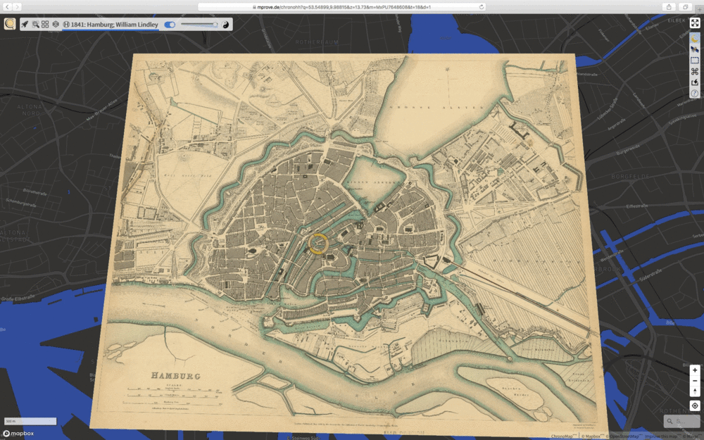Enter fullscreen with the expand arrows icon
The height and width of the screenshot is (440, 704).
point(695,23)
